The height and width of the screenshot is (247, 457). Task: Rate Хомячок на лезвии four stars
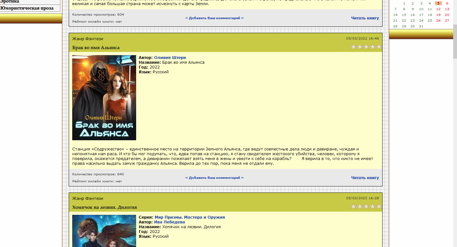[x=373, y=207]
